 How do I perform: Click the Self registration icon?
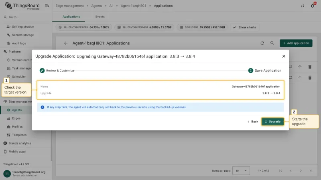click(8, 26)
